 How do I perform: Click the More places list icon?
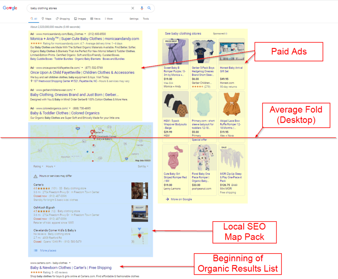click(36, 250)
